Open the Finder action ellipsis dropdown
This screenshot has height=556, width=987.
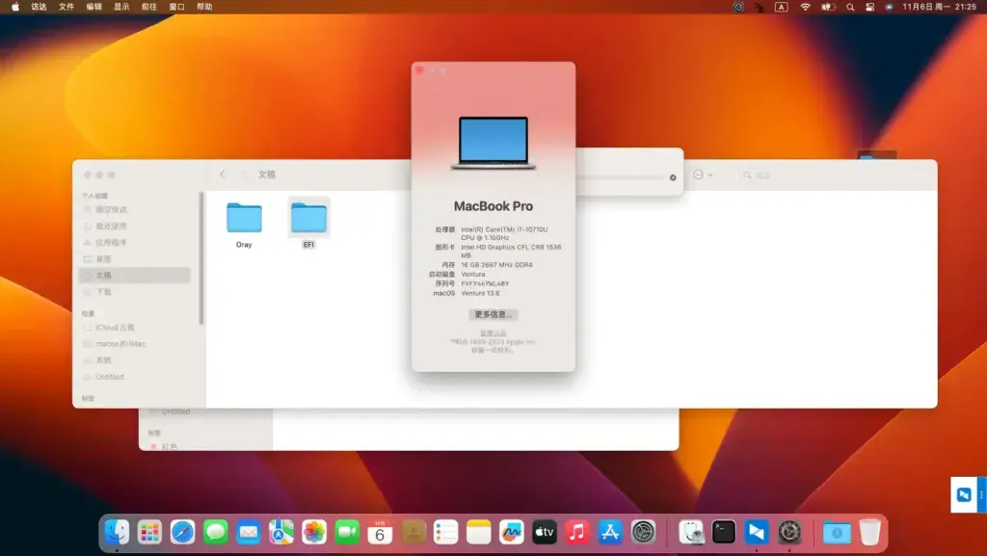(703, 174)
